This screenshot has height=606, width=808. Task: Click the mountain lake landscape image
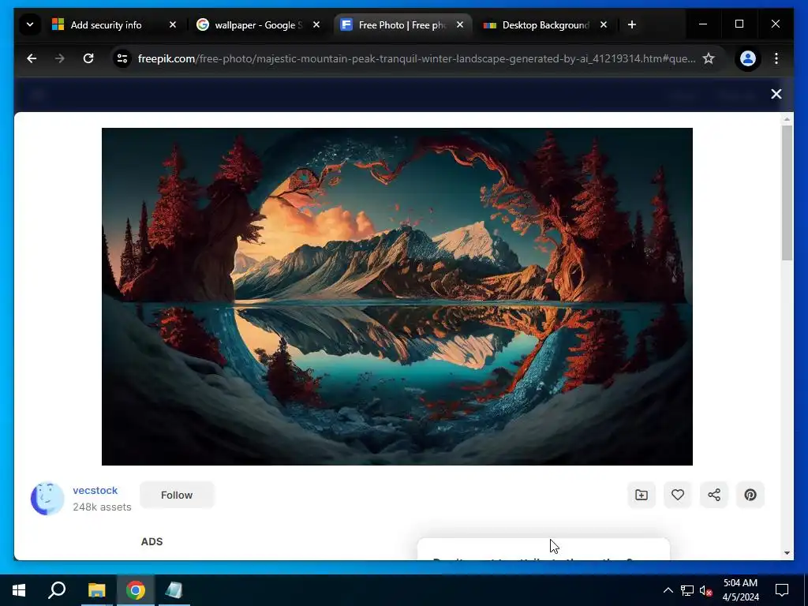[x=397, y=297]
